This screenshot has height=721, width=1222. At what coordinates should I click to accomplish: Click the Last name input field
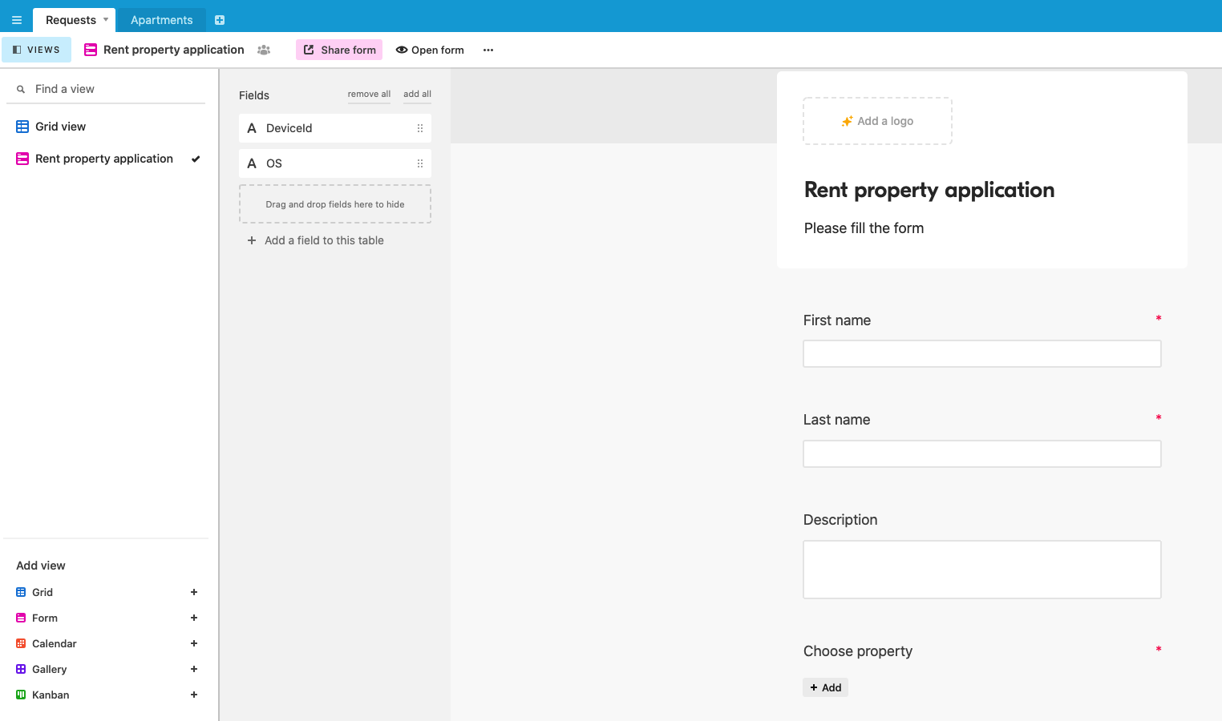982,453
